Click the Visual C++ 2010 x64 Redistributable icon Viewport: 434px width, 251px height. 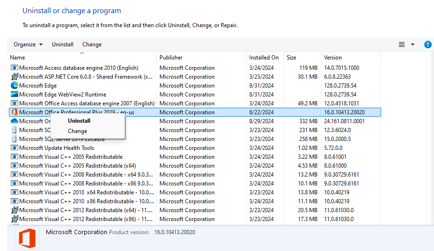click(x=14, y=192)
